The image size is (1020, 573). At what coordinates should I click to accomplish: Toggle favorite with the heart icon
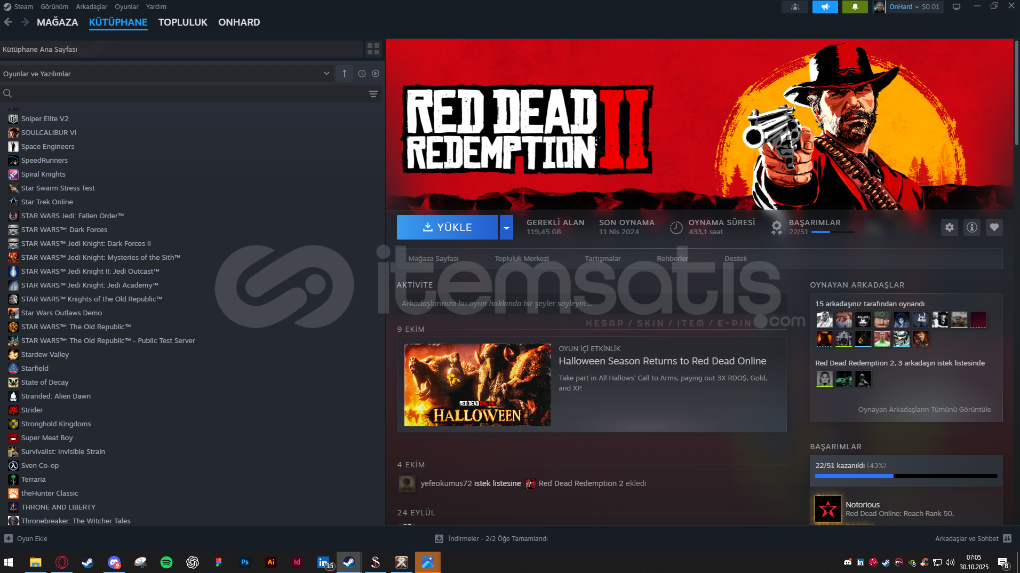(994, 227)
